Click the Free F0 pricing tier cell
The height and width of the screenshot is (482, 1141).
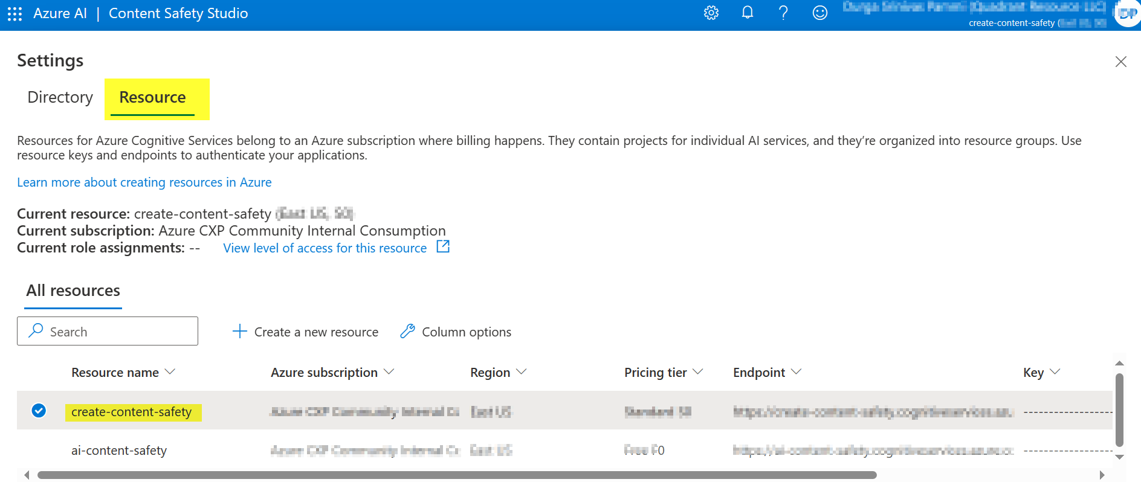644,450
